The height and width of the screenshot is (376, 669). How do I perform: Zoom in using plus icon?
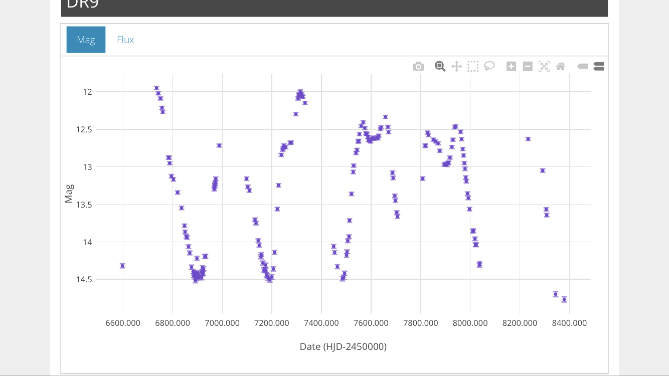(511, 66)
